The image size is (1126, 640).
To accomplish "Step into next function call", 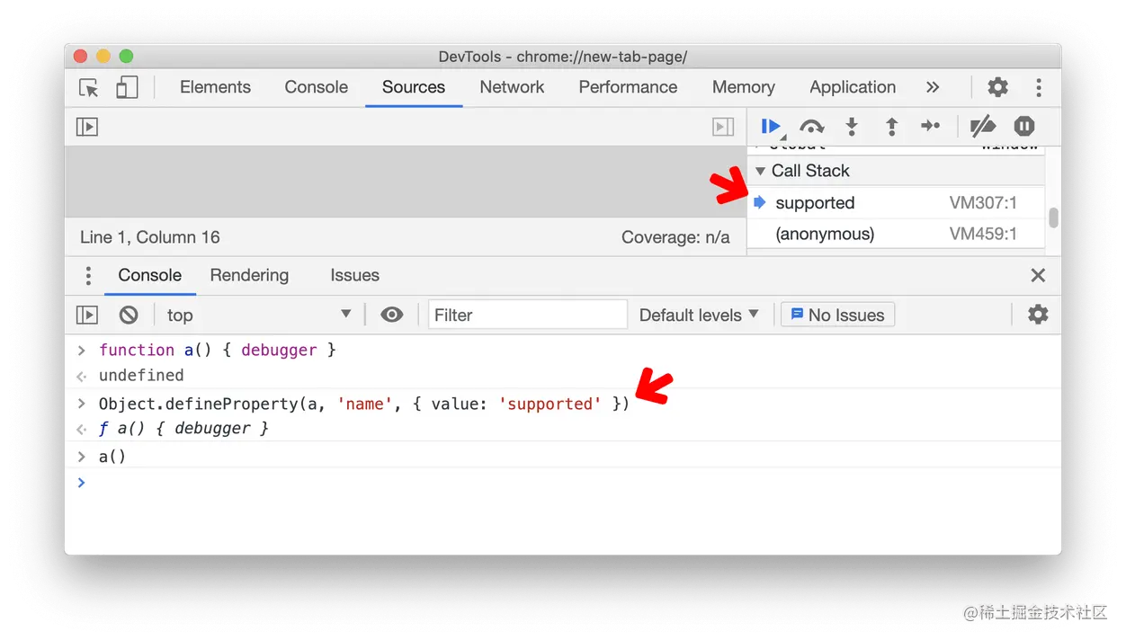I will point(852,127).
